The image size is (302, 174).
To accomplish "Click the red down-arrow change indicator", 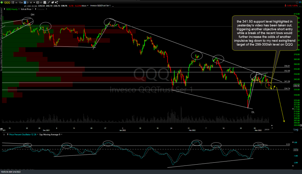I will click(285, 6).
